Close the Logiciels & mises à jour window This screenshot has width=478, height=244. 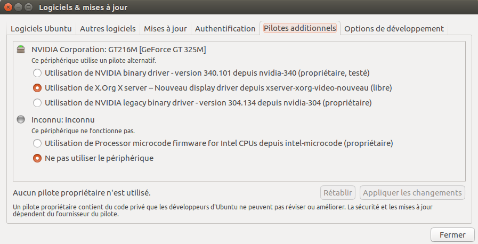coord(9,7)
